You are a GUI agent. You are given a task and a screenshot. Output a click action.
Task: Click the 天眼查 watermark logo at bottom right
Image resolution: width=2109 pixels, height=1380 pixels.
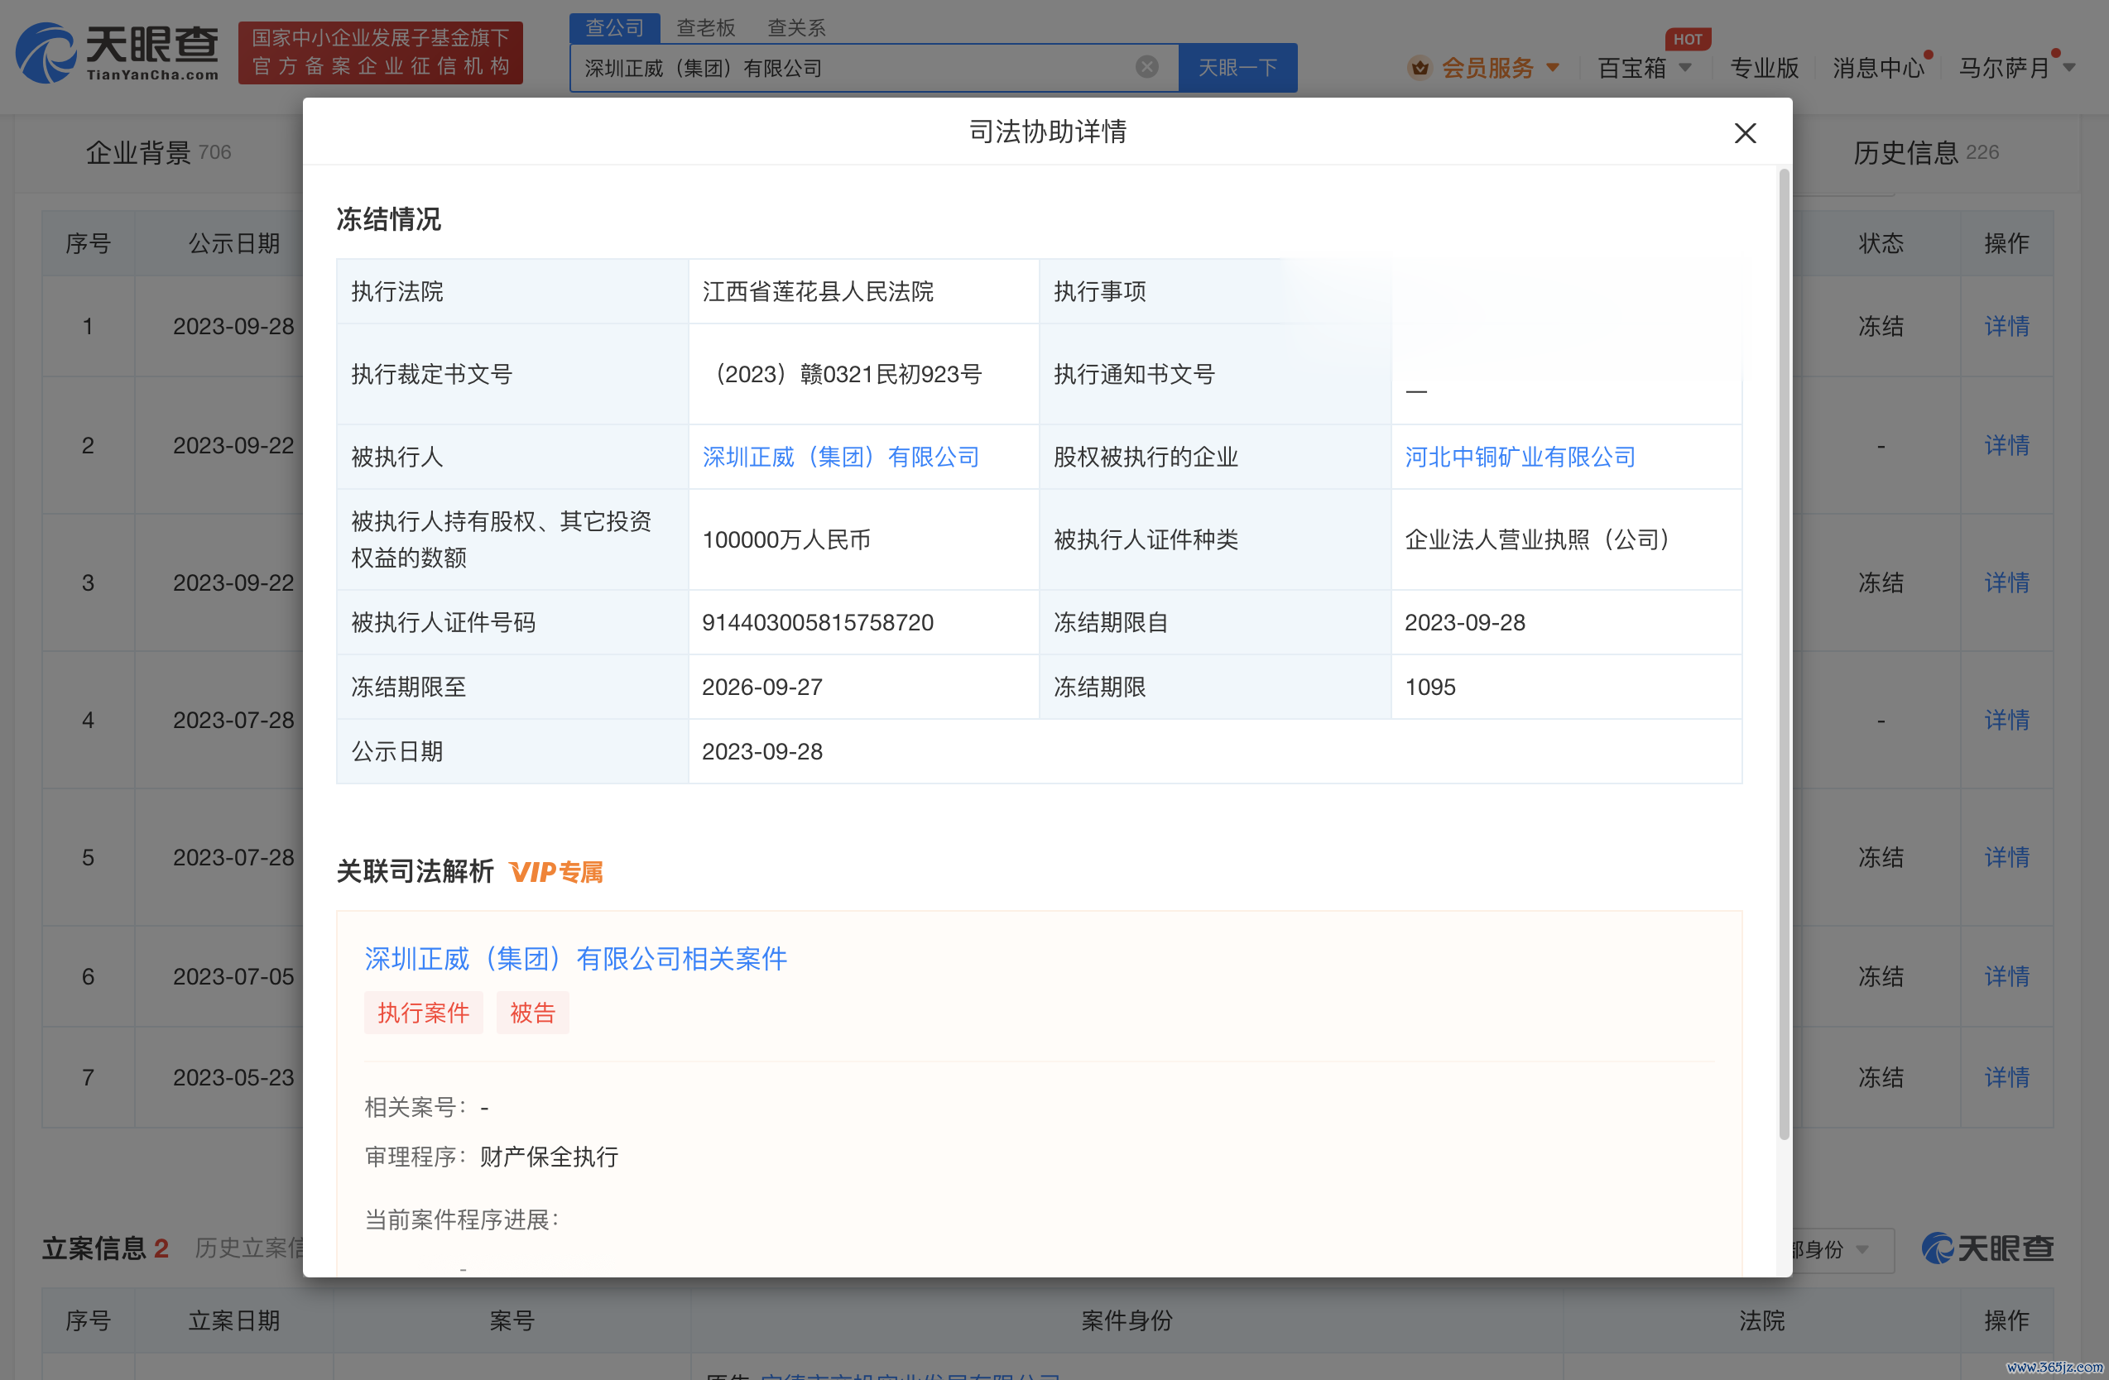pyautogui.click(x=1986, y=1247)
